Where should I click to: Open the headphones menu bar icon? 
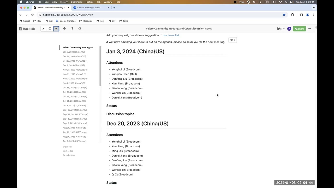pos(260,2)
